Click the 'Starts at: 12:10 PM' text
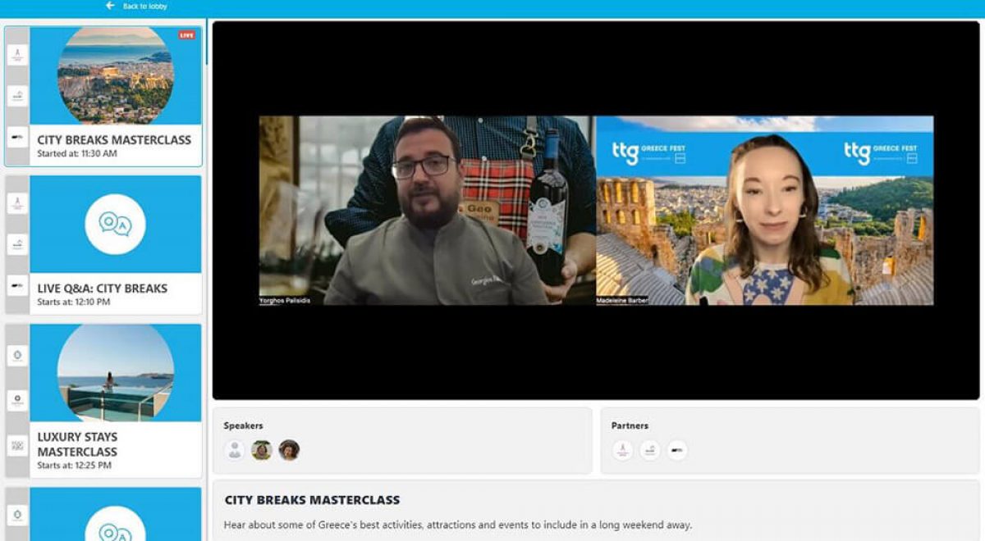985x541 pixels. coord(74,302)
